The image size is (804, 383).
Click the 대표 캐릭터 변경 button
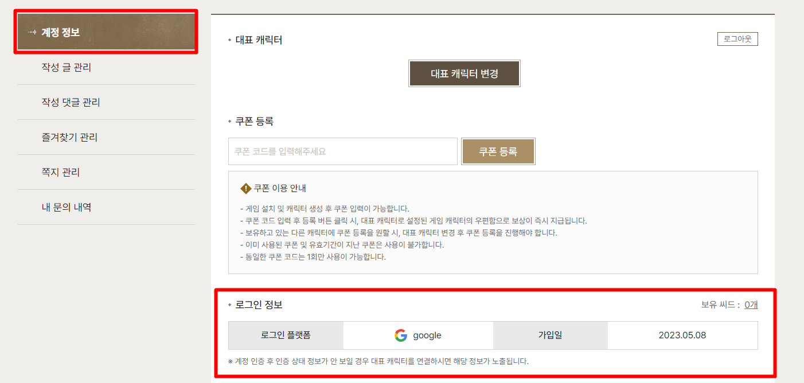click(x=465, y=73)
